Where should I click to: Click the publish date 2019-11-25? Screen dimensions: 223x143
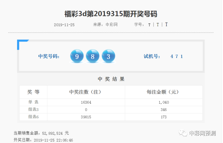[64, 25]
